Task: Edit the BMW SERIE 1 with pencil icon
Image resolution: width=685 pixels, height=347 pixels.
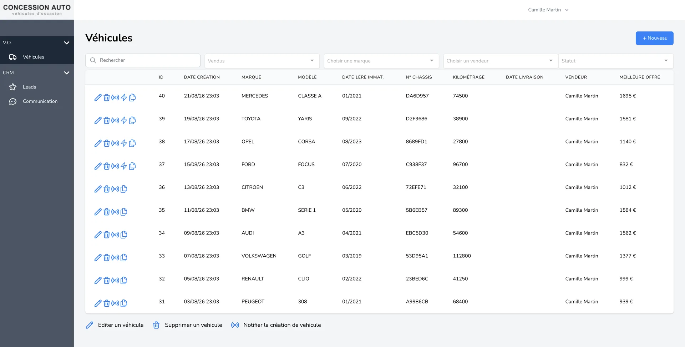Action: pyautogui.click(x=98, y=212)
